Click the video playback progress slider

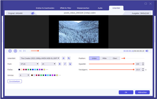[75, 51]
